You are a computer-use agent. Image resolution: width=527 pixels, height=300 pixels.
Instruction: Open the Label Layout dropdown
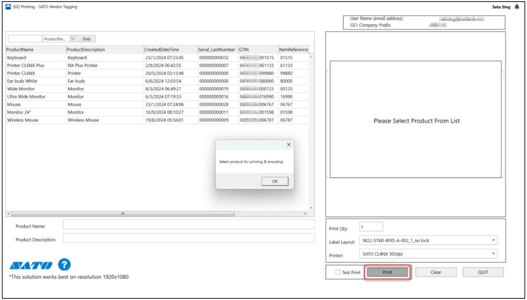click(x=428, y=241)
